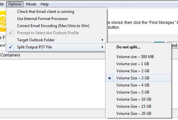This screenshot has width=178, height=120.
Task: Select Volume Size ~ 10 GB
Action: 138,99
